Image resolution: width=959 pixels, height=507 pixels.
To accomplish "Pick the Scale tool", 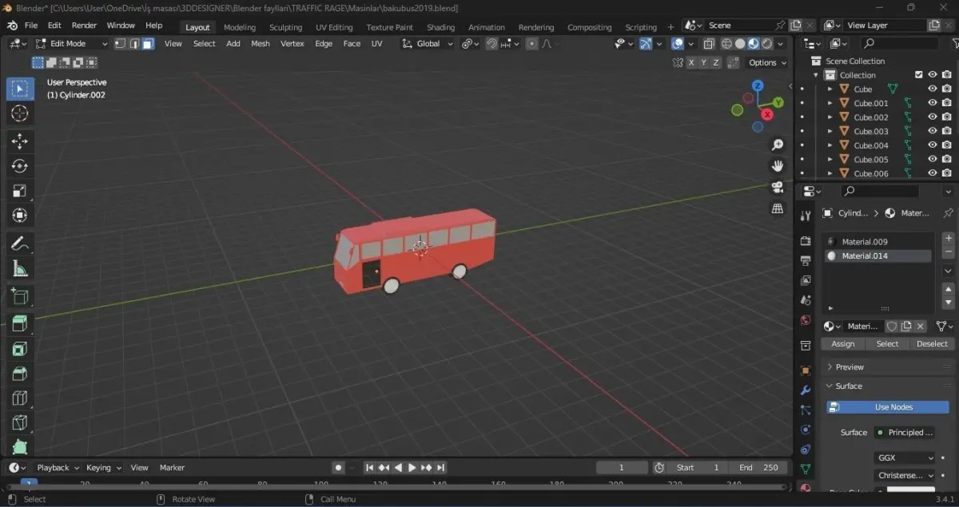I will click(20, 191).
